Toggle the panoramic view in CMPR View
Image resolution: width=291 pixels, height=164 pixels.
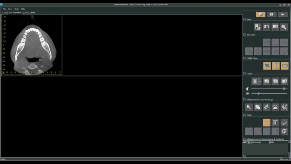tap(285, 66)
